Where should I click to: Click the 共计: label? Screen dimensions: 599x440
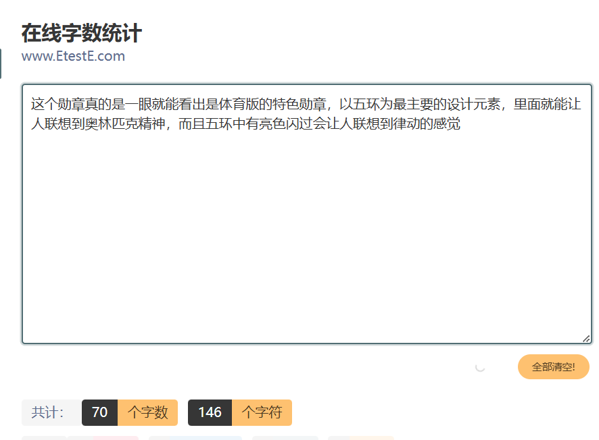51,412
